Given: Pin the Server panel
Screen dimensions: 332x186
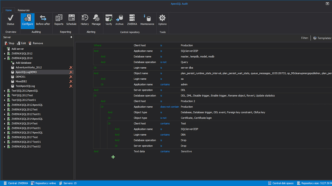Looking at the screenshot, I should click(x=71, y=37).
